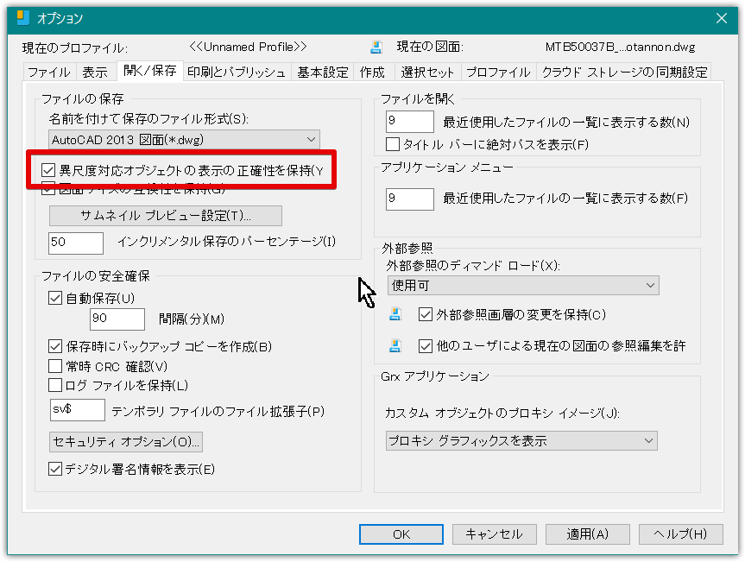The image size is (745, 562).
Task: Click the 自動保存 interval minutes field
Action: point(117,319)
